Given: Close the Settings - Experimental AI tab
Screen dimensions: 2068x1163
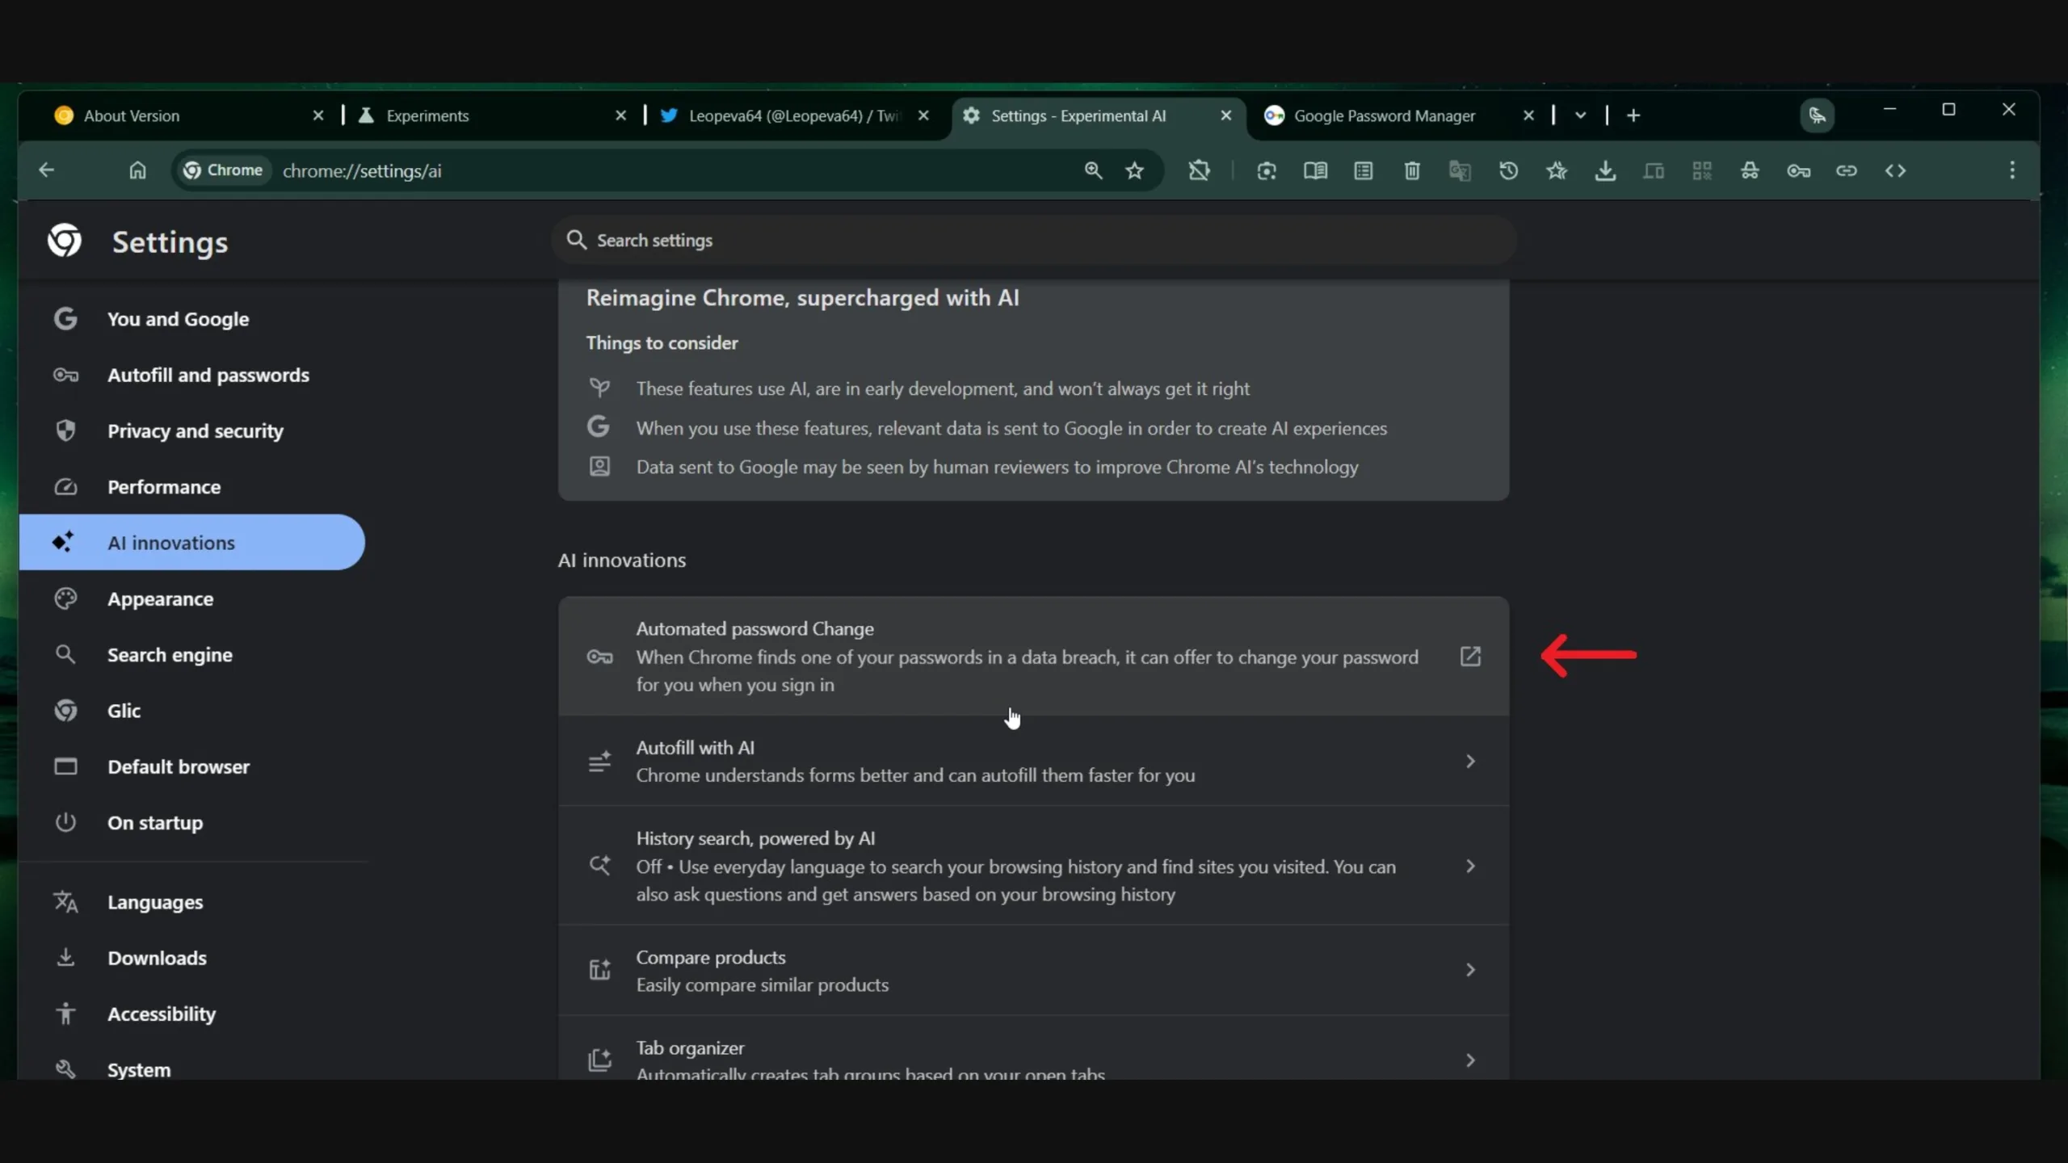Looking at the screenshot, I should (1225, 115).
